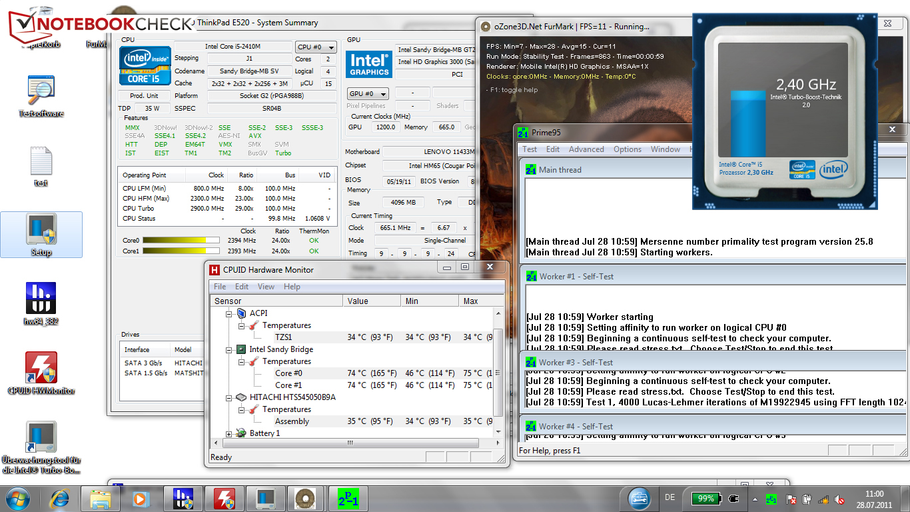This screenshot has height=512, width=910.
Task: Collapse Temperatures under HITACHI drive
Action: [x=242, y=409]
